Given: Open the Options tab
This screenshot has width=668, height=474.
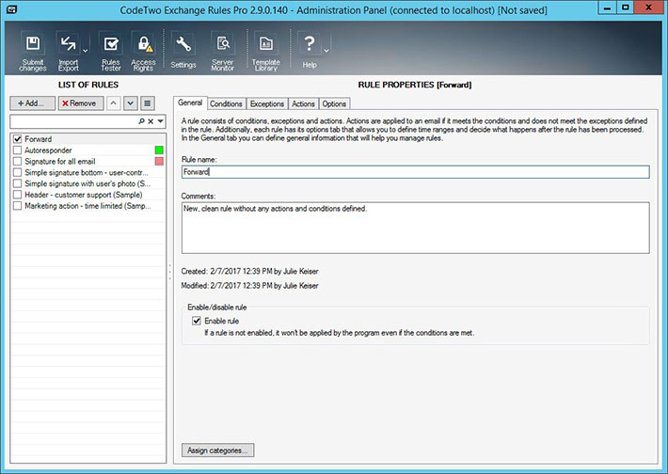Looking at the screenshot, I should tap(334, 103).
